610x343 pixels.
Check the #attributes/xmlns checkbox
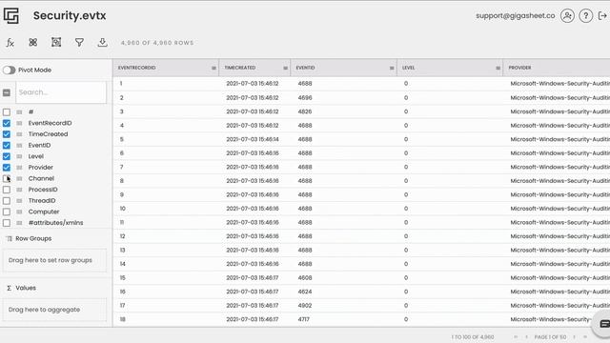(7, 223)
